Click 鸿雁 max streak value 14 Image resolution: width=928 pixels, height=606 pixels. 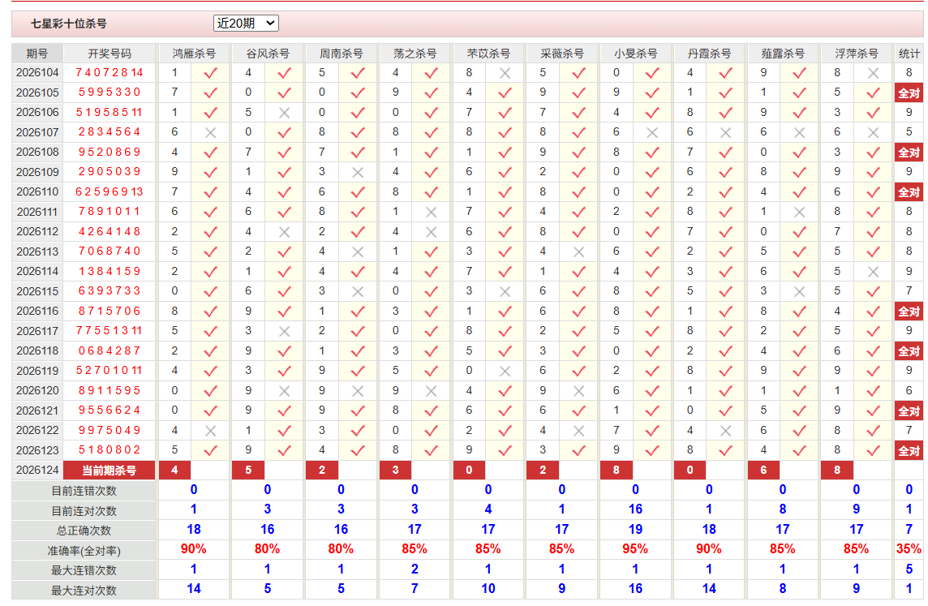[x=194, y=589]
